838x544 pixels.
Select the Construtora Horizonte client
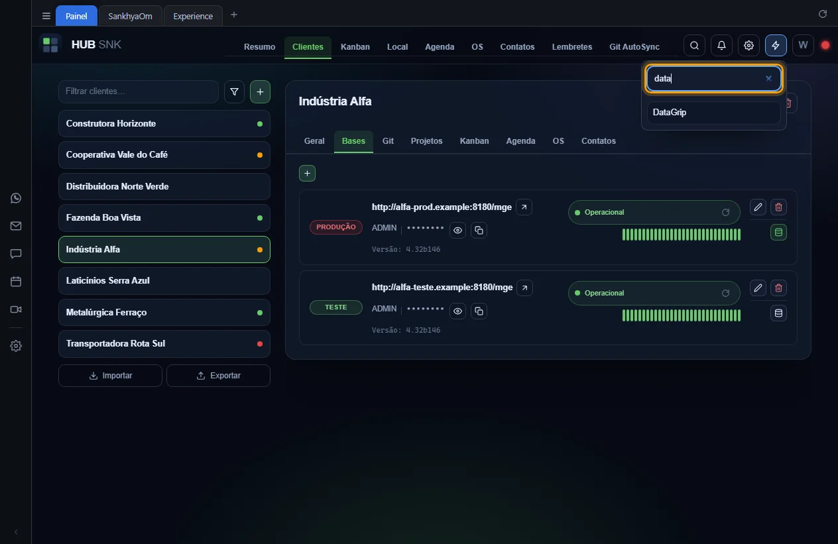(164, 124)
